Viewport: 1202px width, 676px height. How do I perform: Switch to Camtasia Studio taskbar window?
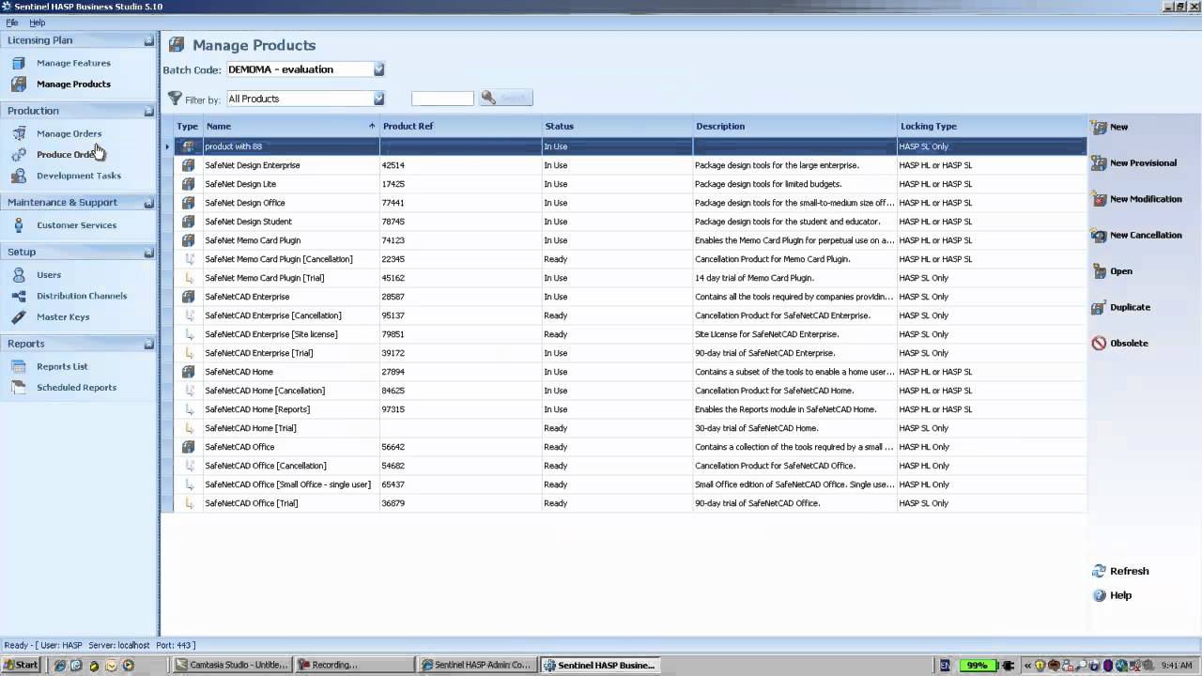pos(233,665)
